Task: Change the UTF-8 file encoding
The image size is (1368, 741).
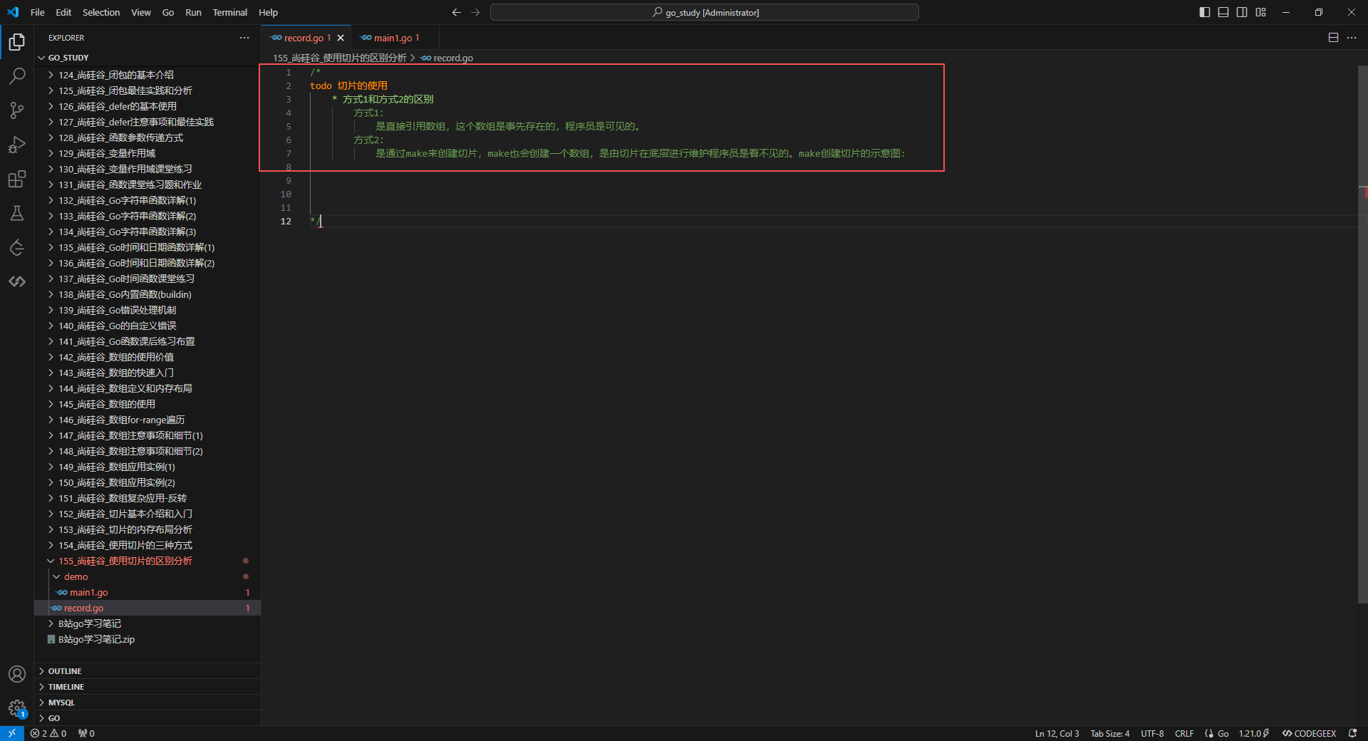Action: (x=1152, y=733)
